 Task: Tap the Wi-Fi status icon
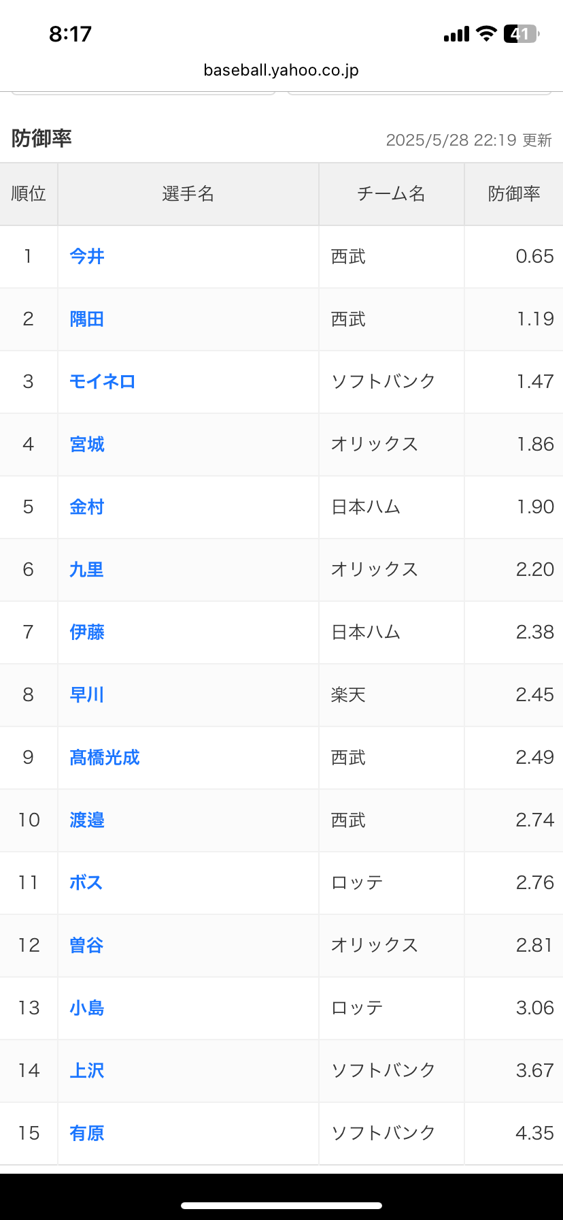pyautogui.click(x=486, y=33)
